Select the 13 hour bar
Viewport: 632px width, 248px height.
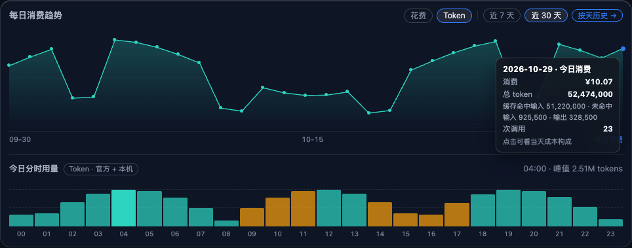[x=354, y=210]
